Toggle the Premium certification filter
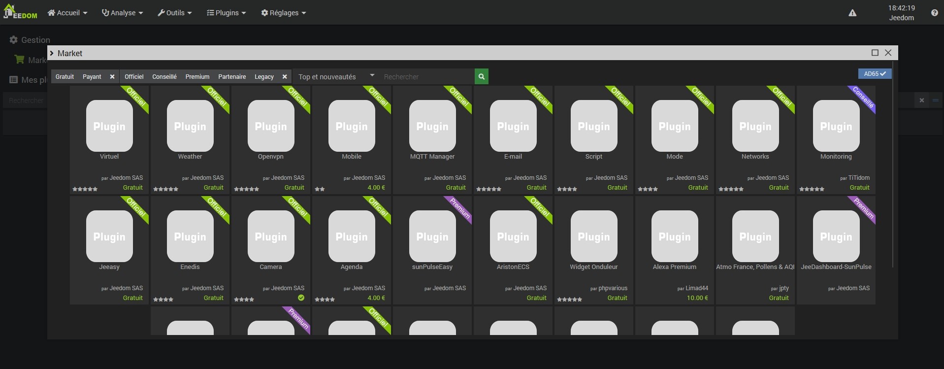 (197, 77)
